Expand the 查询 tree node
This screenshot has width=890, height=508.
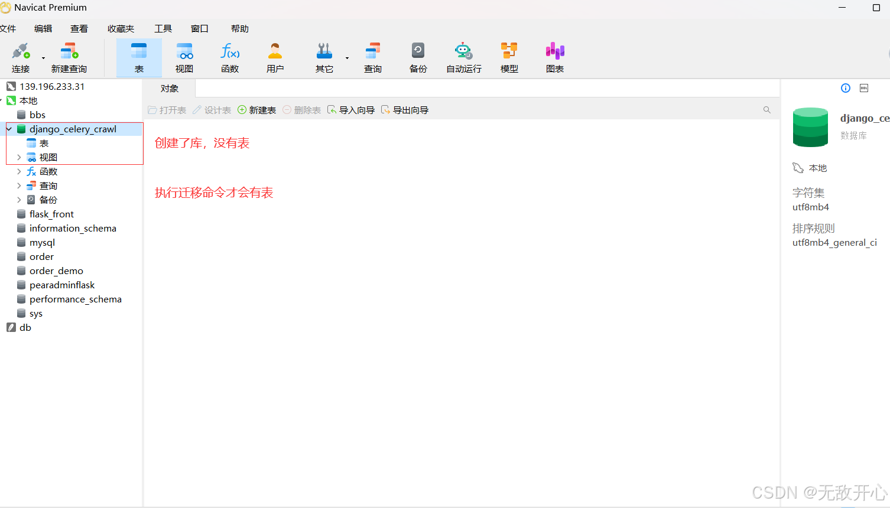point(19,185)
